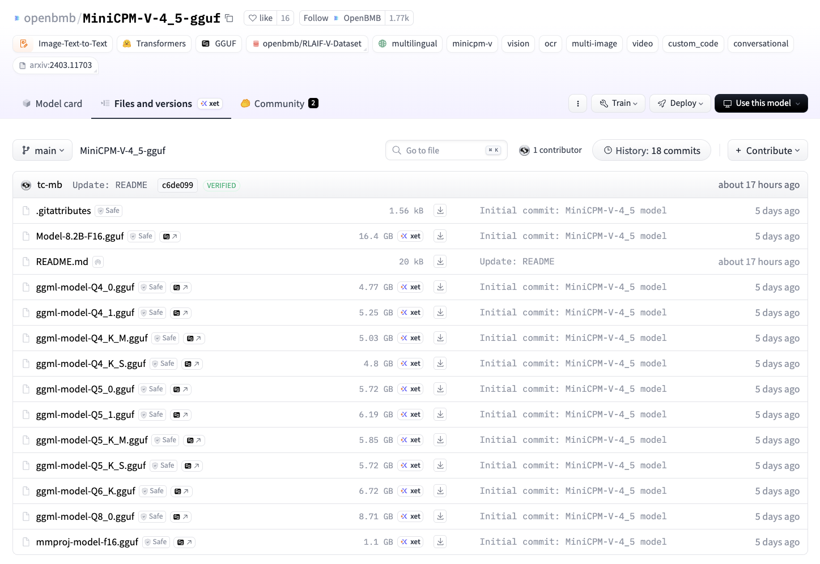Expand the main branch selector

pos(43,151)
